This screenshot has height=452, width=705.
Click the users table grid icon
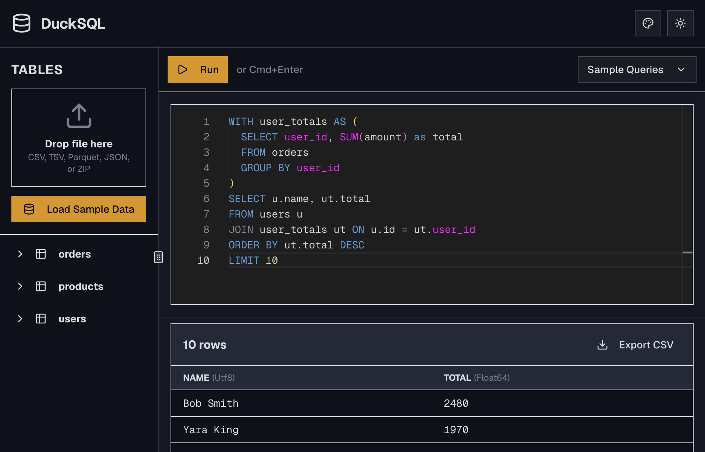click(x=41, y=319)
